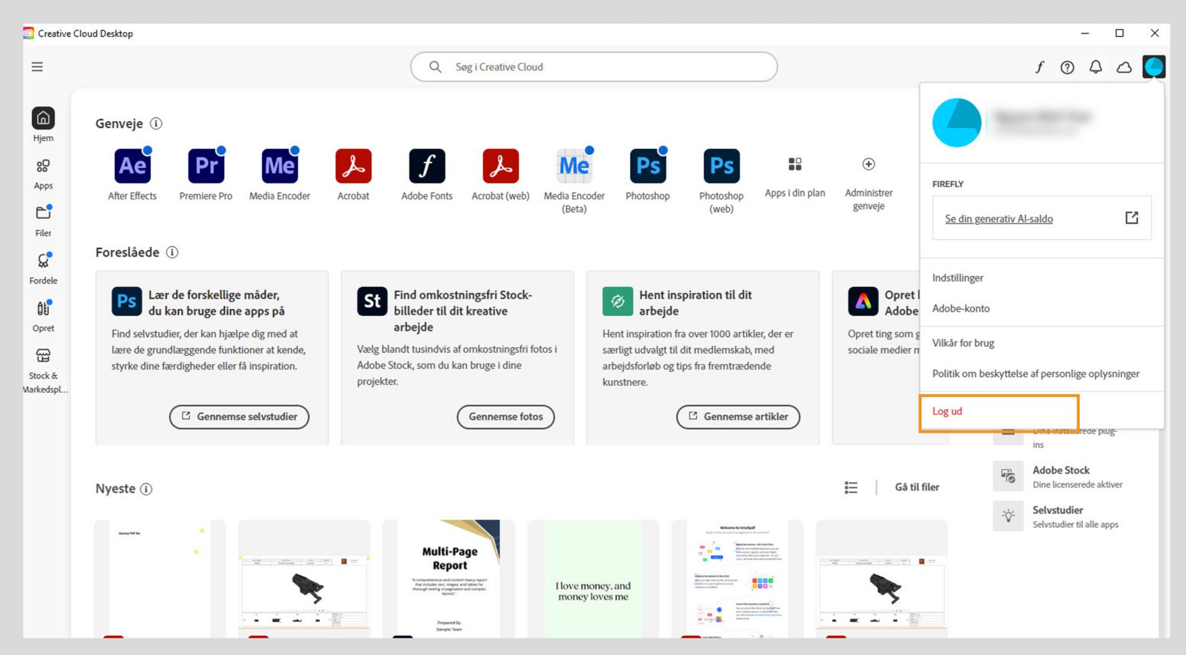Viewport: 1186px width, 655px height.
Task: Click Gennemse selvstudier button
Action: 239,417
